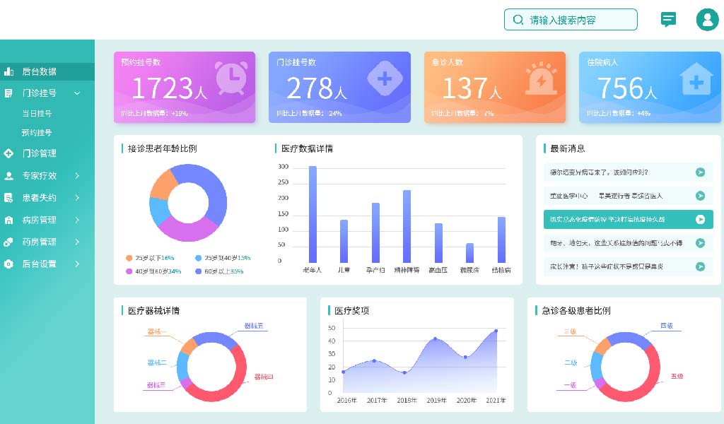The width and height of the screenshot is (724, 424).
Task: Open the messages chat icon in header
Action: 668,20
